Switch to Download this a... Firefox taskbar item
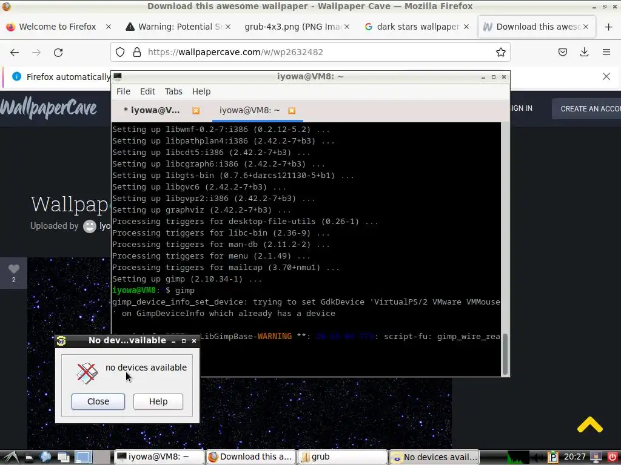 (x=250, y=457)
